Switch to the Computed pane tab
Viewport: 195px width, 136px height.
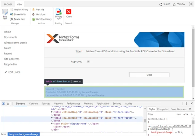(162, 109)
